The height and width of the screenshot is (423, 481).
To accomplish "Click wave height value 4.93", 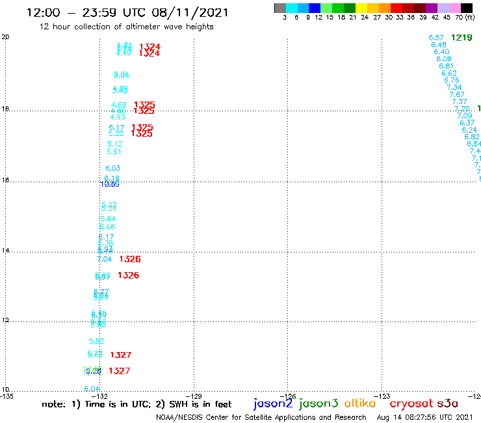I will click(x=118, y=117).
